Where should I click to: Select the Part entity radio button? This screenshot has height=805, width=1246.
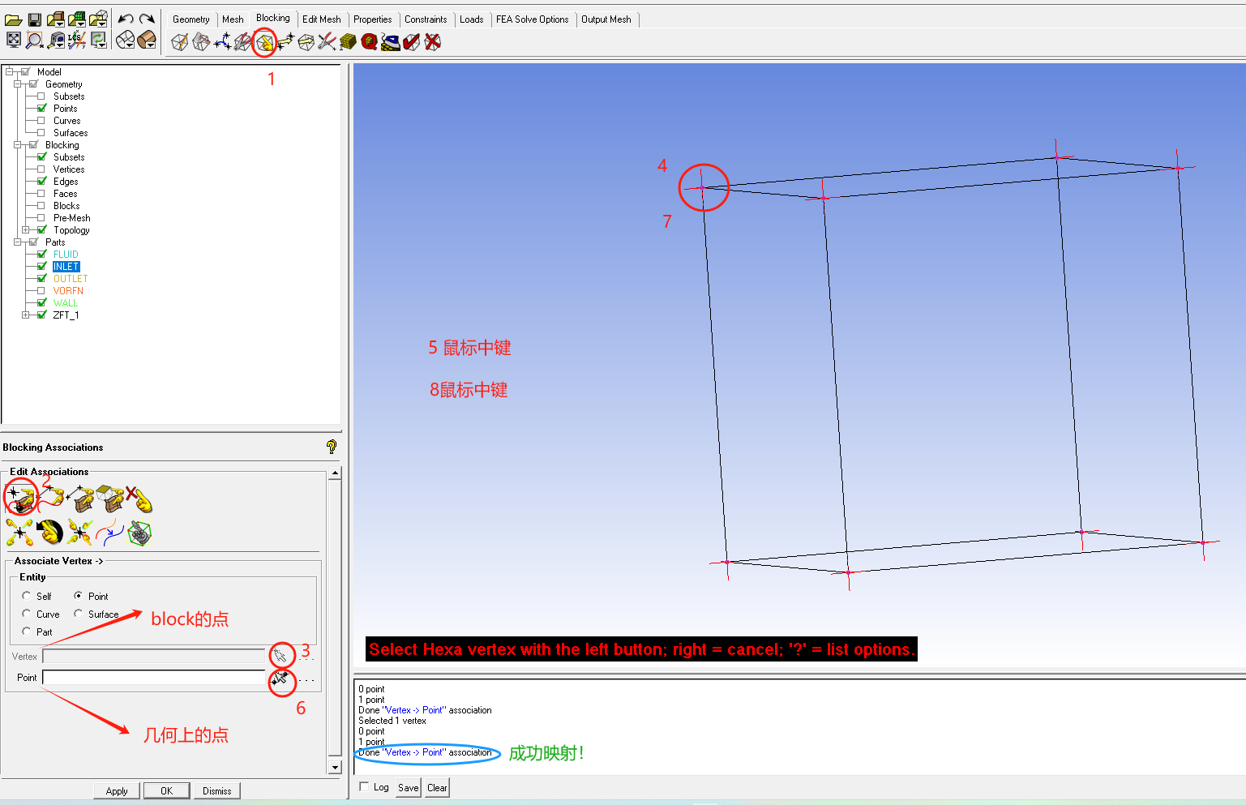tap(26, 632)
